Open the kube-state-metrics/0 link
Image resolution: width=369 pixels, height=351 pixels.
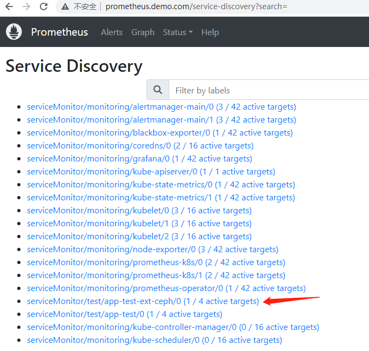(161, 185)
